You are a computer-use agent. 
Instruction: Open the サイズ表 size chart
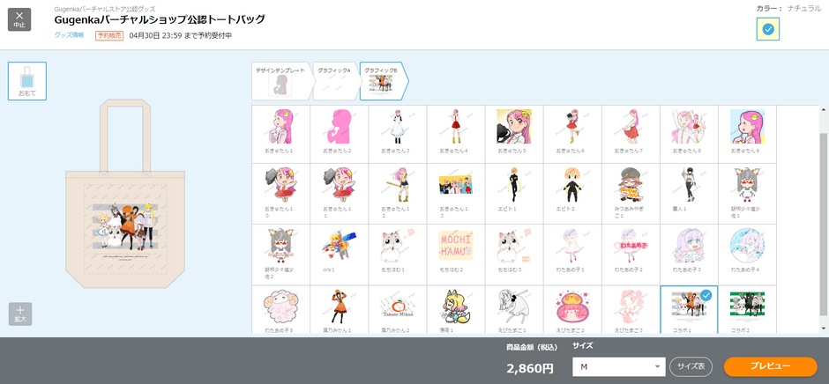691,366
